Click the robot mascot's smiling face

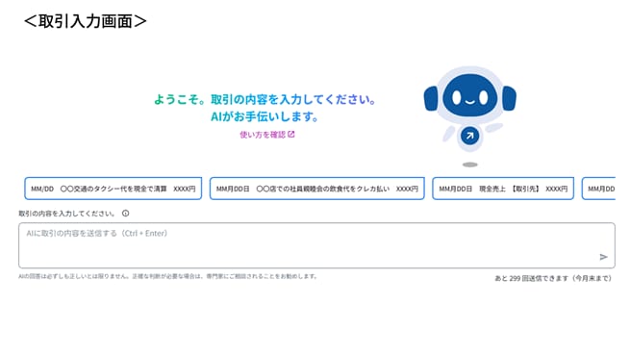[469, 96]
